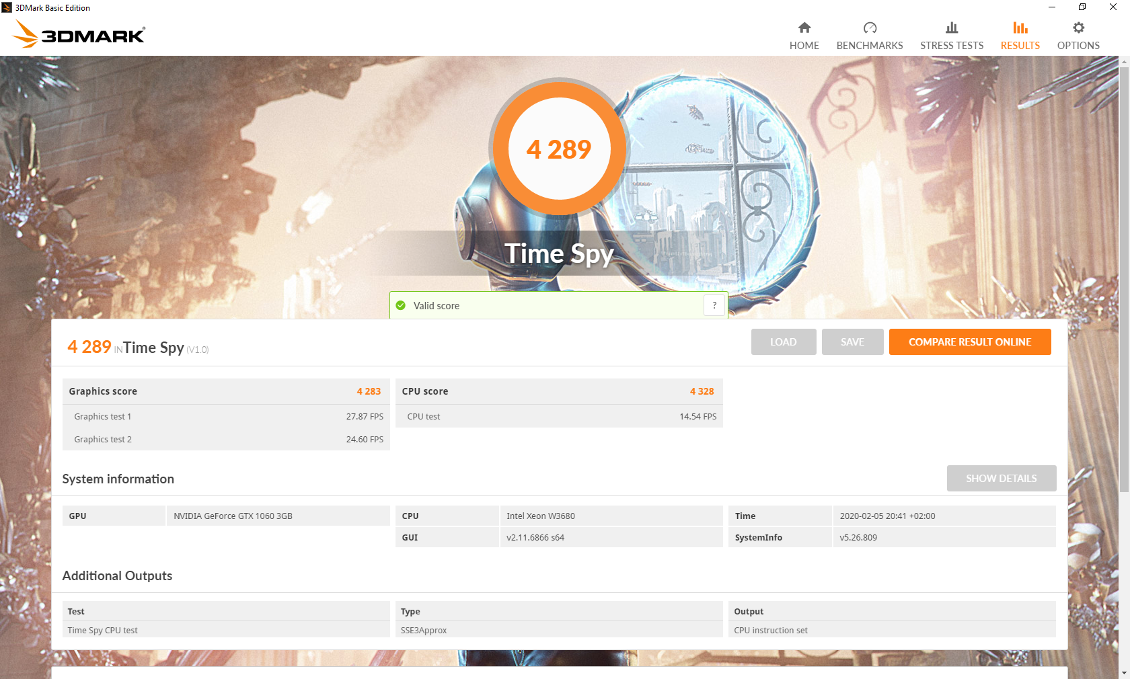Click the LOAD button
This screenshot has width=1130, height=679.
click(x=784, y=342)
